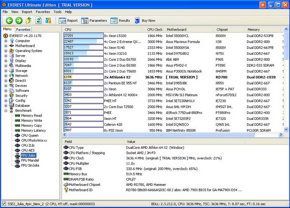
Task: Click the Software icon in the tree
Action: click(12, 91)
